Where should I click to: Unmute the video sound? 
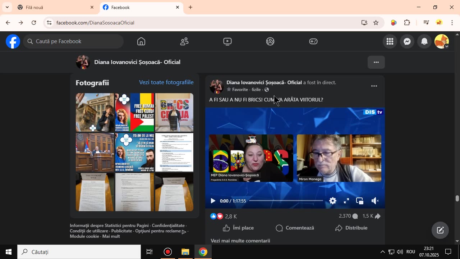click(x=375, y=201)
